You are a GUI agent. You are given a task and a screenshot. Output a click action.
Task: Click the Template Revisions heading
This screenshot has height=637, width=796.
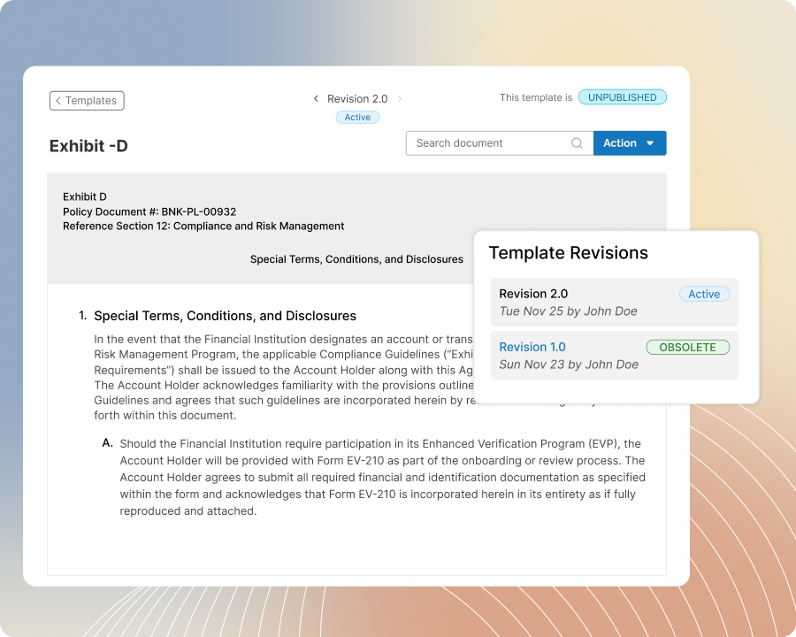pyautogui.click(x=568, y=253)
